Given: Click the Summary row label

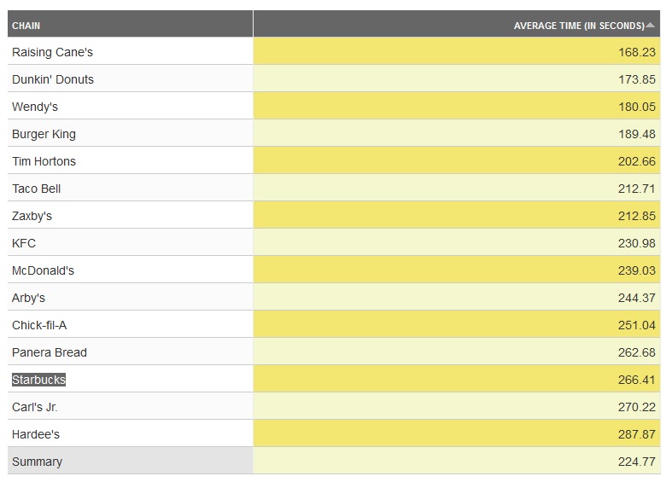Looking at the screenshot, I should 37,462.
